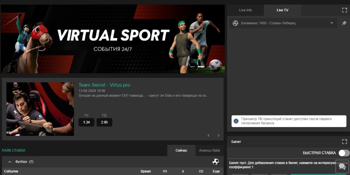
Task: Open Team Secret - Virtus.pro match link
Action: [x=104, y=85]
